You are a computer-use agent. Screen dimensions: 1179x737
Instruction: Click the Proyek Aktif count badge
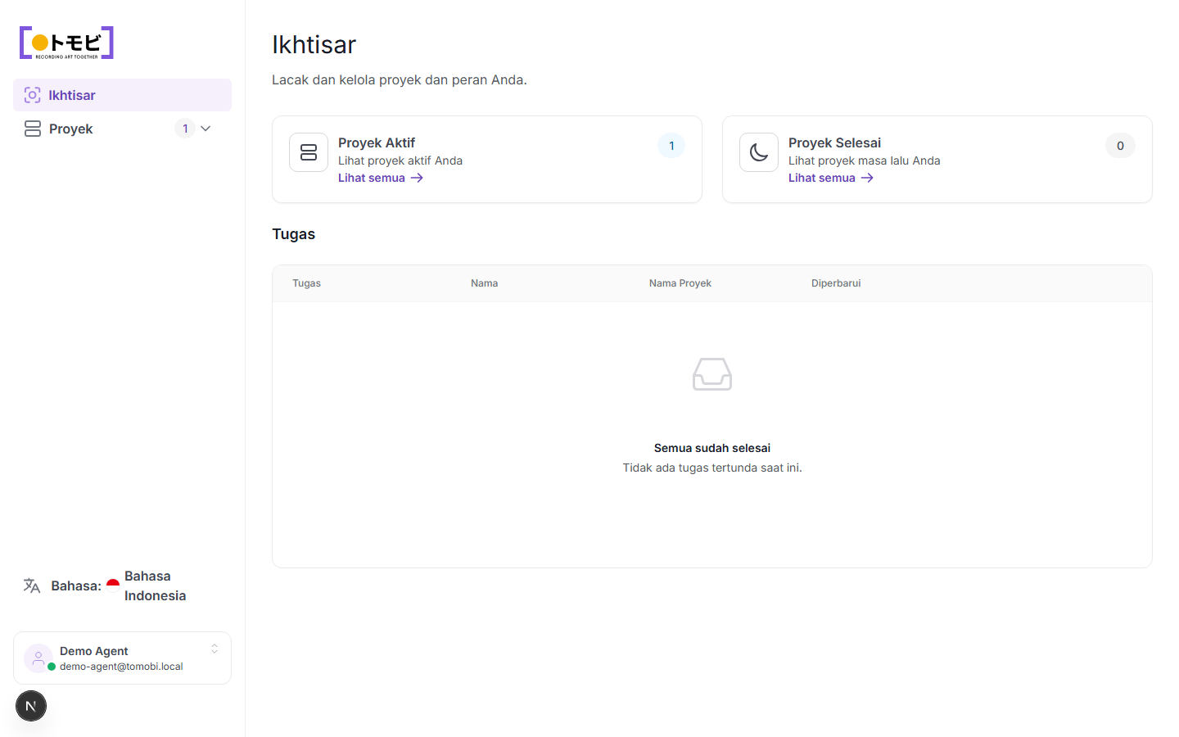(x=671, y=146)
